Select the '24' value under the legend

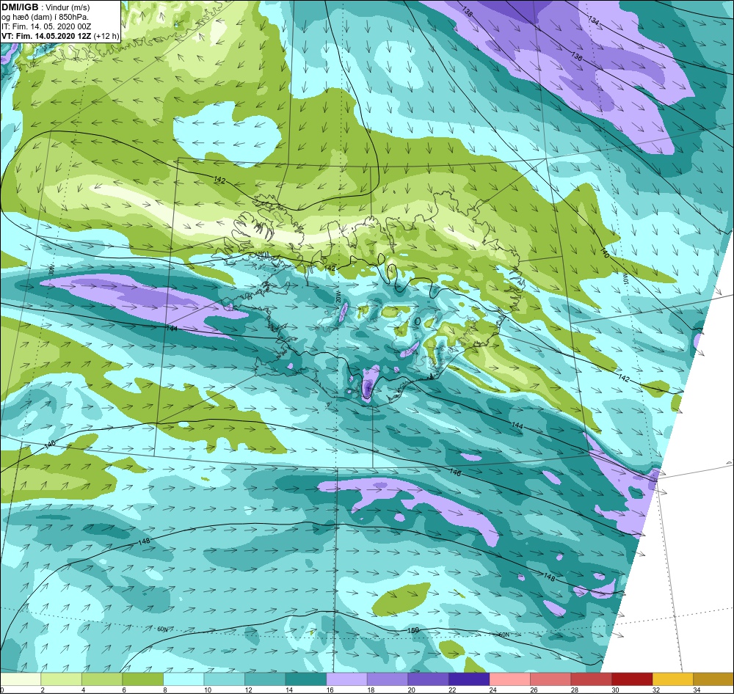[x=493, y=690]
